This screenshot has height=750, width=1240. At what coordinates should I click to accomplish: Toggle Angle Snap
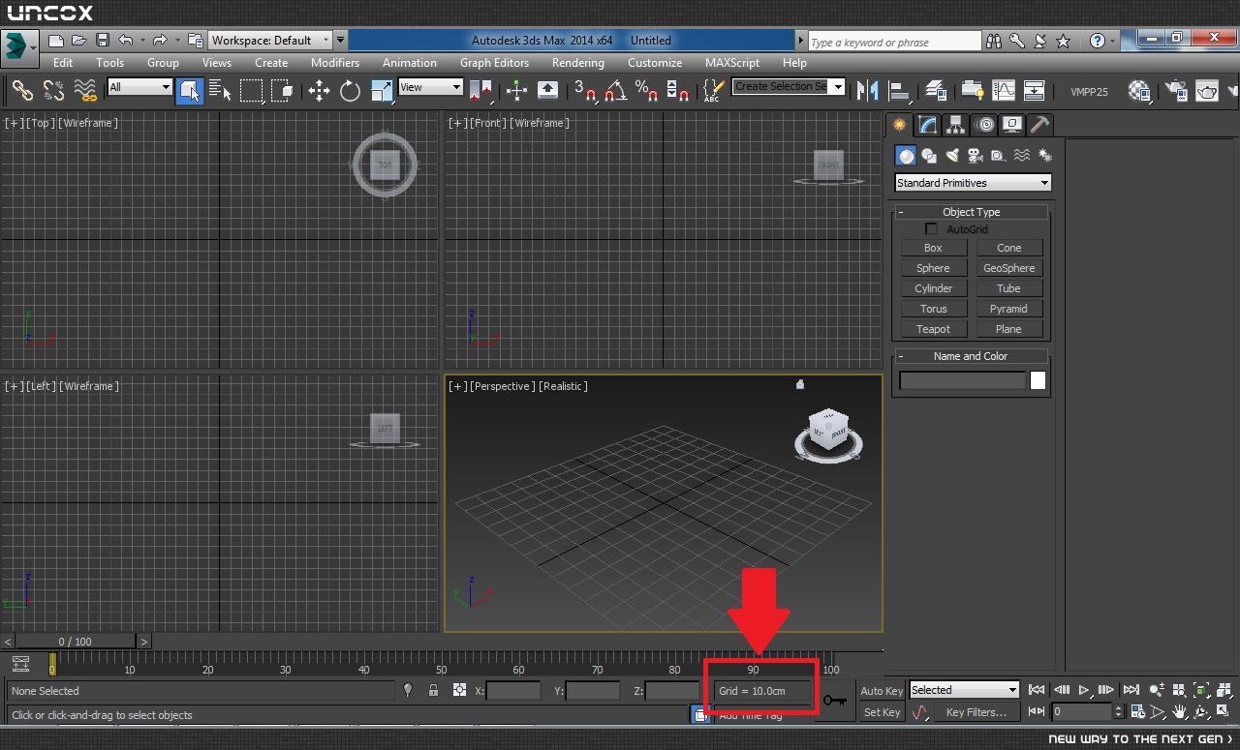[x=616, y=90]
